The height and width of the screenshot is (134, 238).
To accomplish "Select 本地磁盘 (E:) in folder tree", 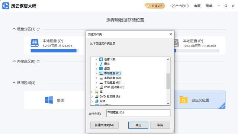I will (112, 83).
